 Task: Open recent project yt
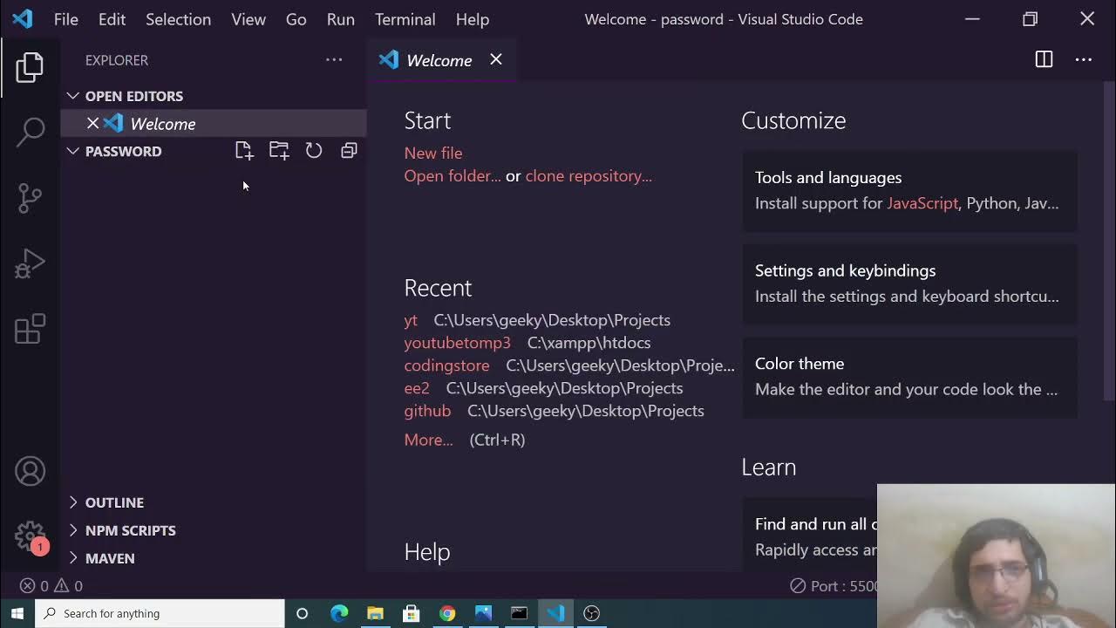coord(411,320)
